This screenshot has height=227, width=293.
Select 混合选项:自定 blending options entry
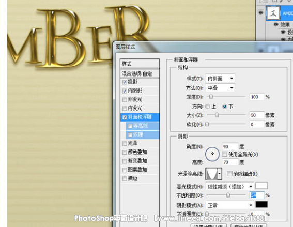tap(140, 73)
